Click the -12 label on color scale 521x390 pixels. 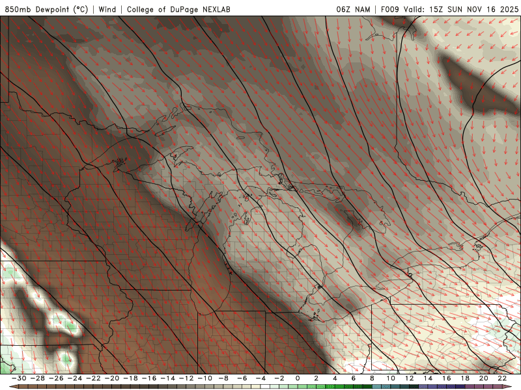186,378
